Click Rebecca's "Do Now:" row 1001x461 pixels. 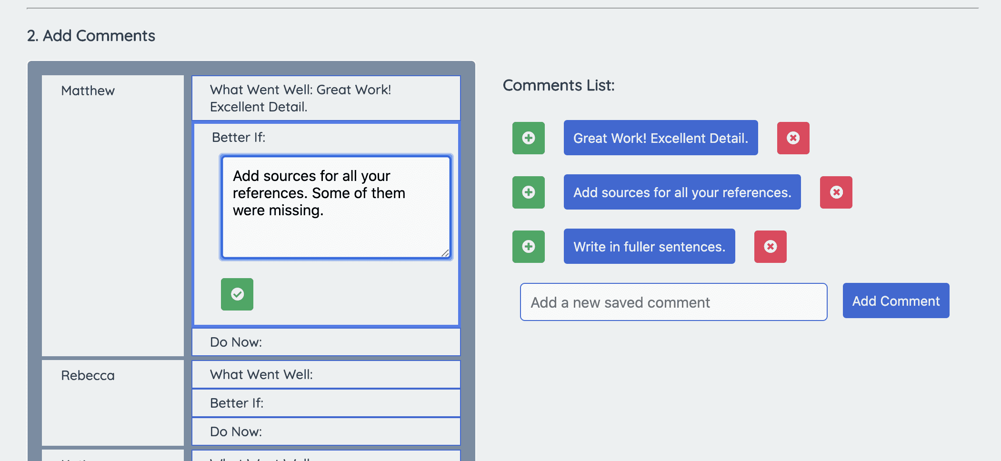click(325, 431)
